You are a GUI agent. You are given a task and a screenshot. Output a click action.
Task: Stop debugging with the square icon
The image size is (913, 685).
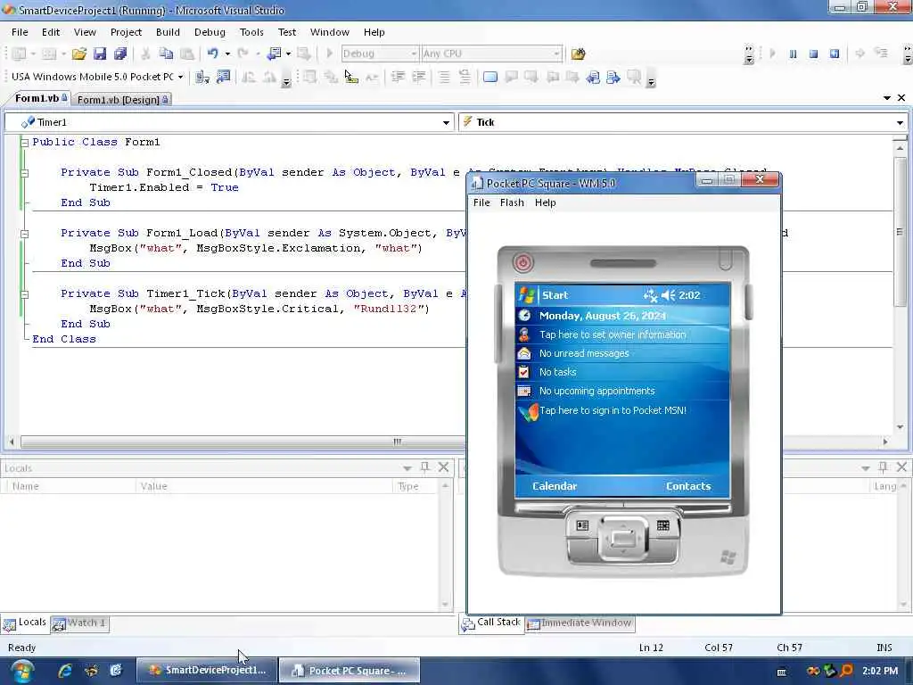tap(813, 54)
